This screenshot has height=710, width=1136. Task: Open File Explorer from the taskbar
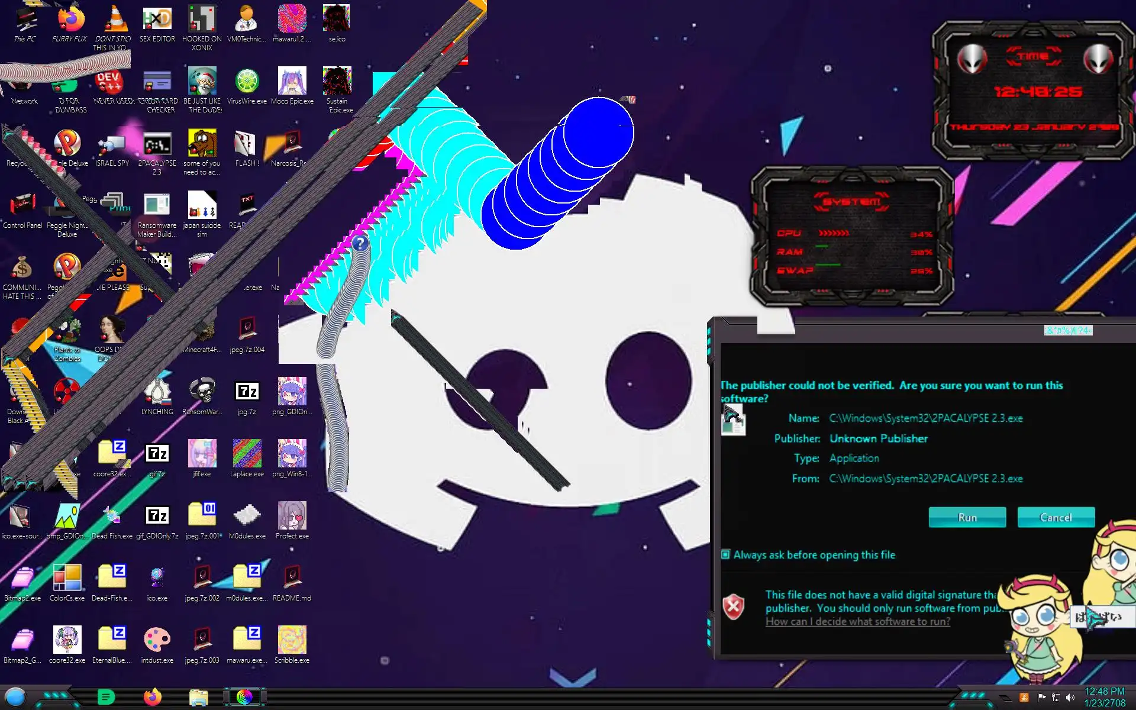pos(198,697)
